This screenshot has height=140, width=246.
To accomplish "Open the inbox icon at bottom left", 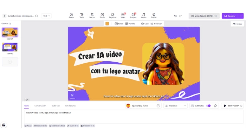I will point(4,125).
